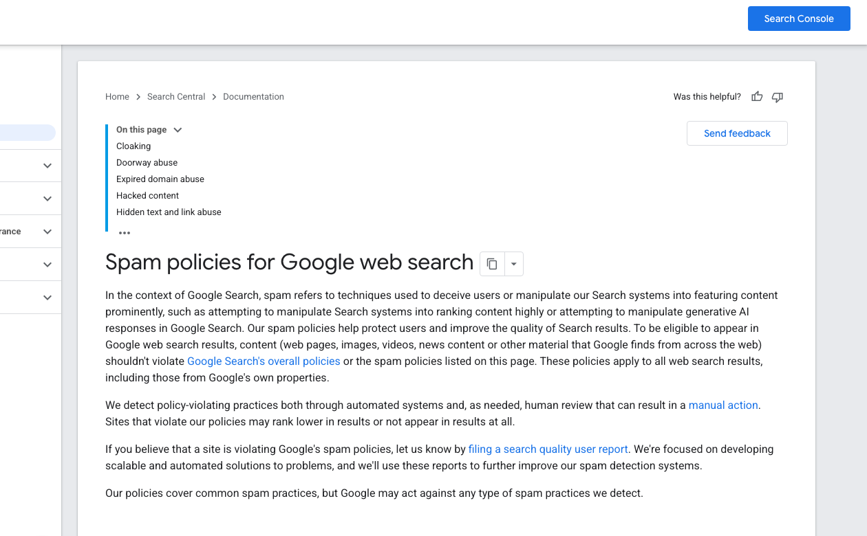
Task: Expand the fourth sidebar section chevron
Action: (x=47, y=265)
